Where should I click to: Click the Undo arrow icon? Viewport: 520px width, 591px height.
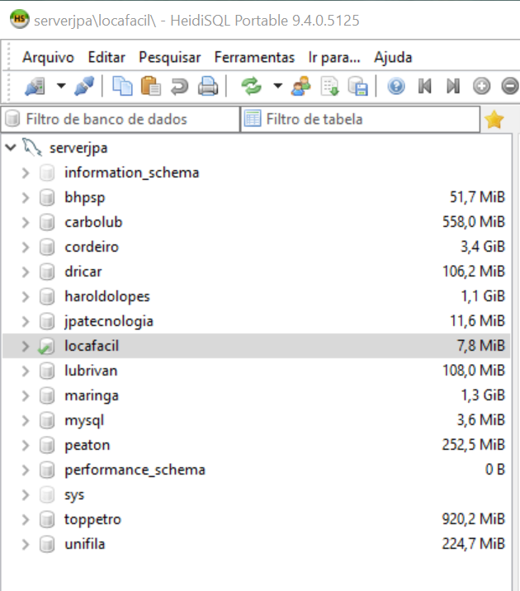(179, 87)
